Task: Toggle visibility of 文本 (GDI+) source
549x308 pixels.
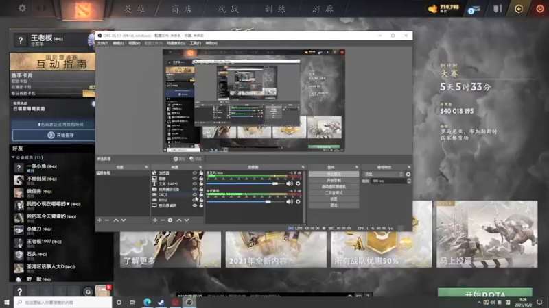Action: [x=195, y=183]
